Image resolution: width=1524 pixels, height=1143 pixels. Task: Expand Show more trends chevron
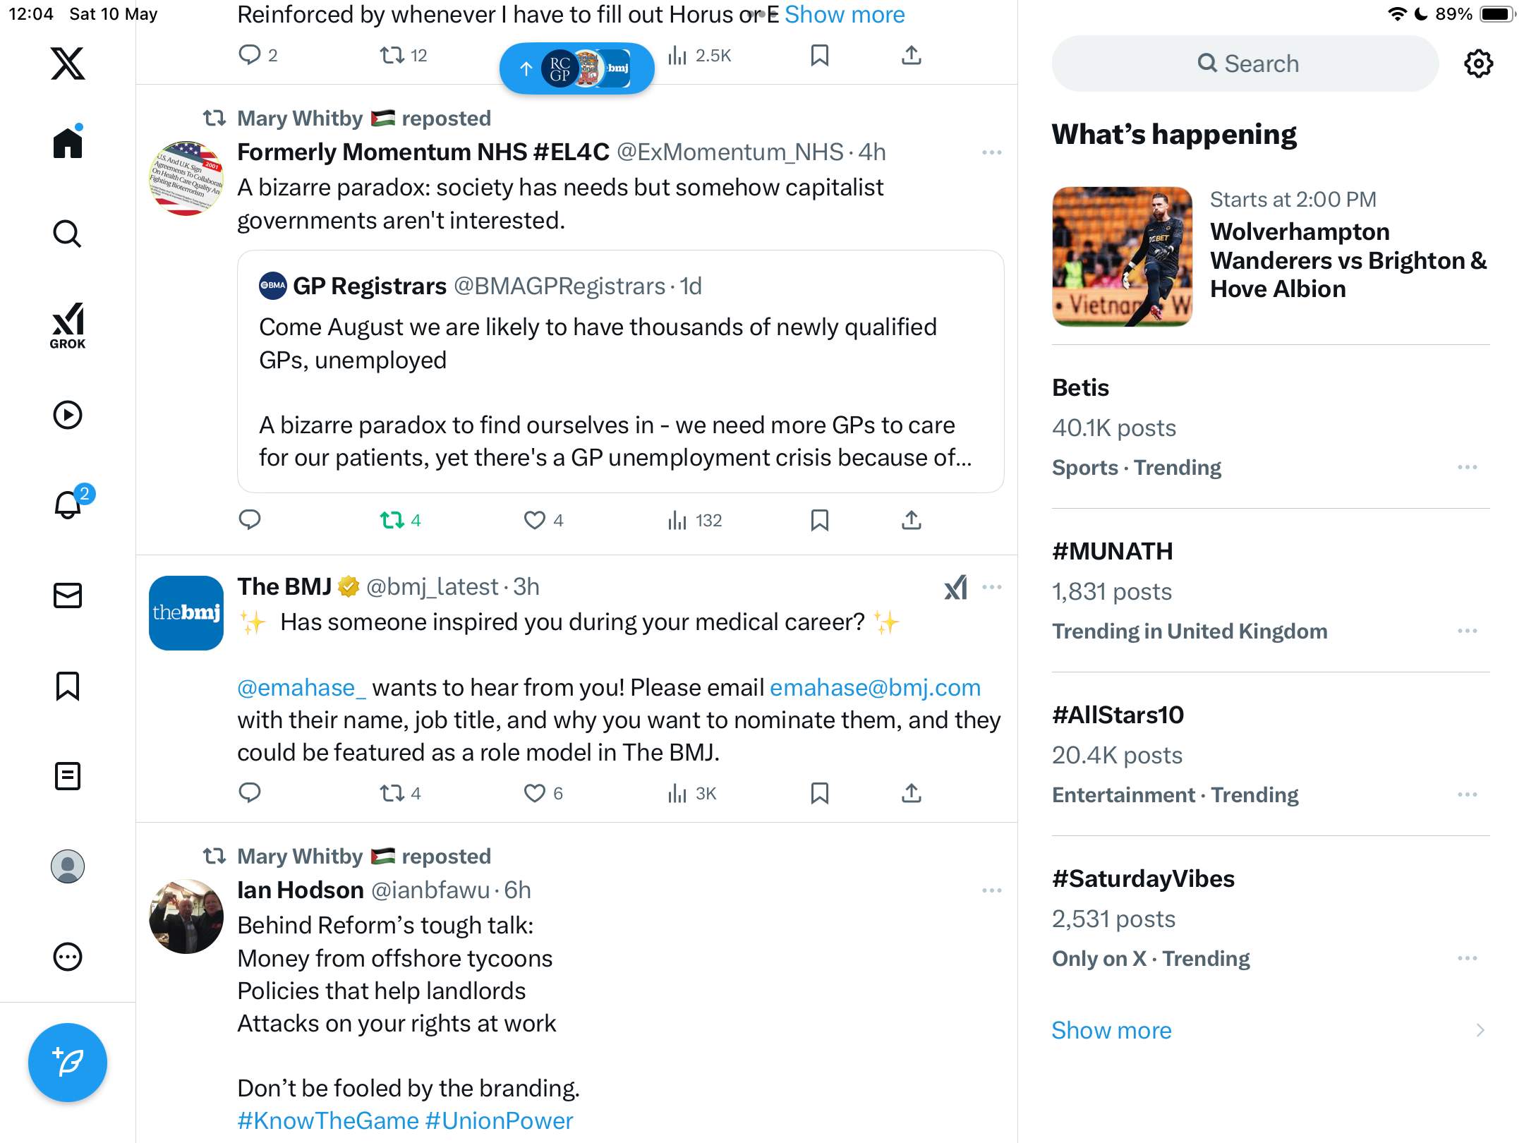click(x=1480, y=1030)
